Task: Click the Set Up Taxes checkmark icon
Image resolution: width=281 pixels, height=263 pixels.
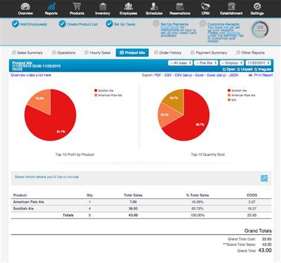Action: click(x=109, y=24)
